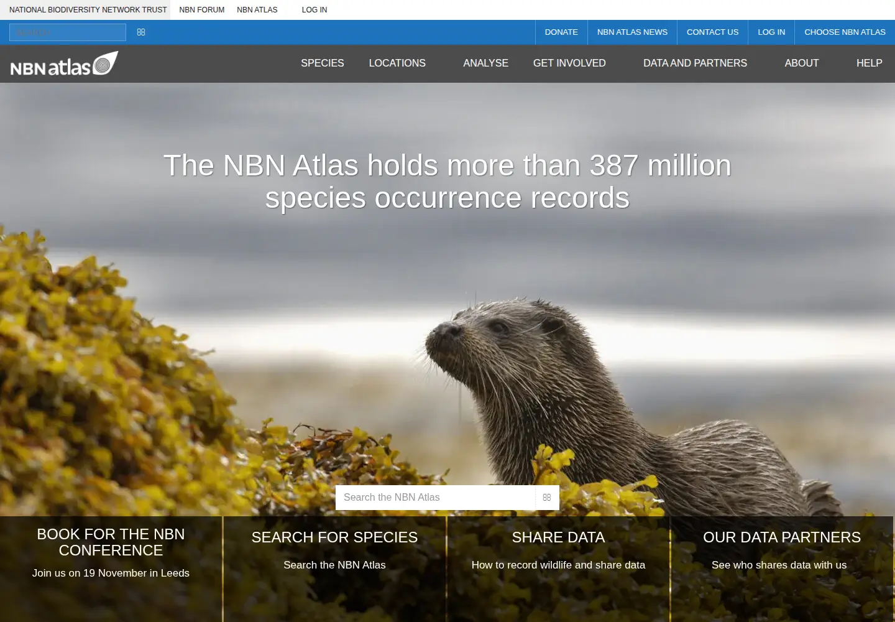The image size is (895, 622).
Task: Open National Biodiversity Network Trust link
Action: tap(88, 10)
